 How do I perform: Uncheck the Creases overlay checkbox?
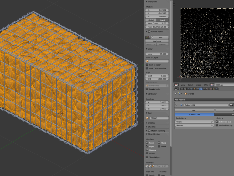147,150
